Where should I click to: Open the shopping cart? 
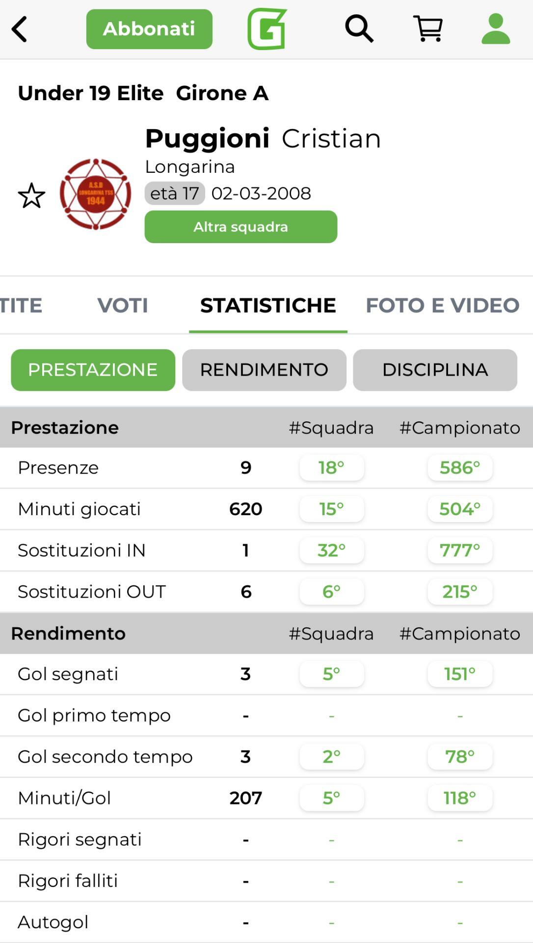[x=428, y=28]
